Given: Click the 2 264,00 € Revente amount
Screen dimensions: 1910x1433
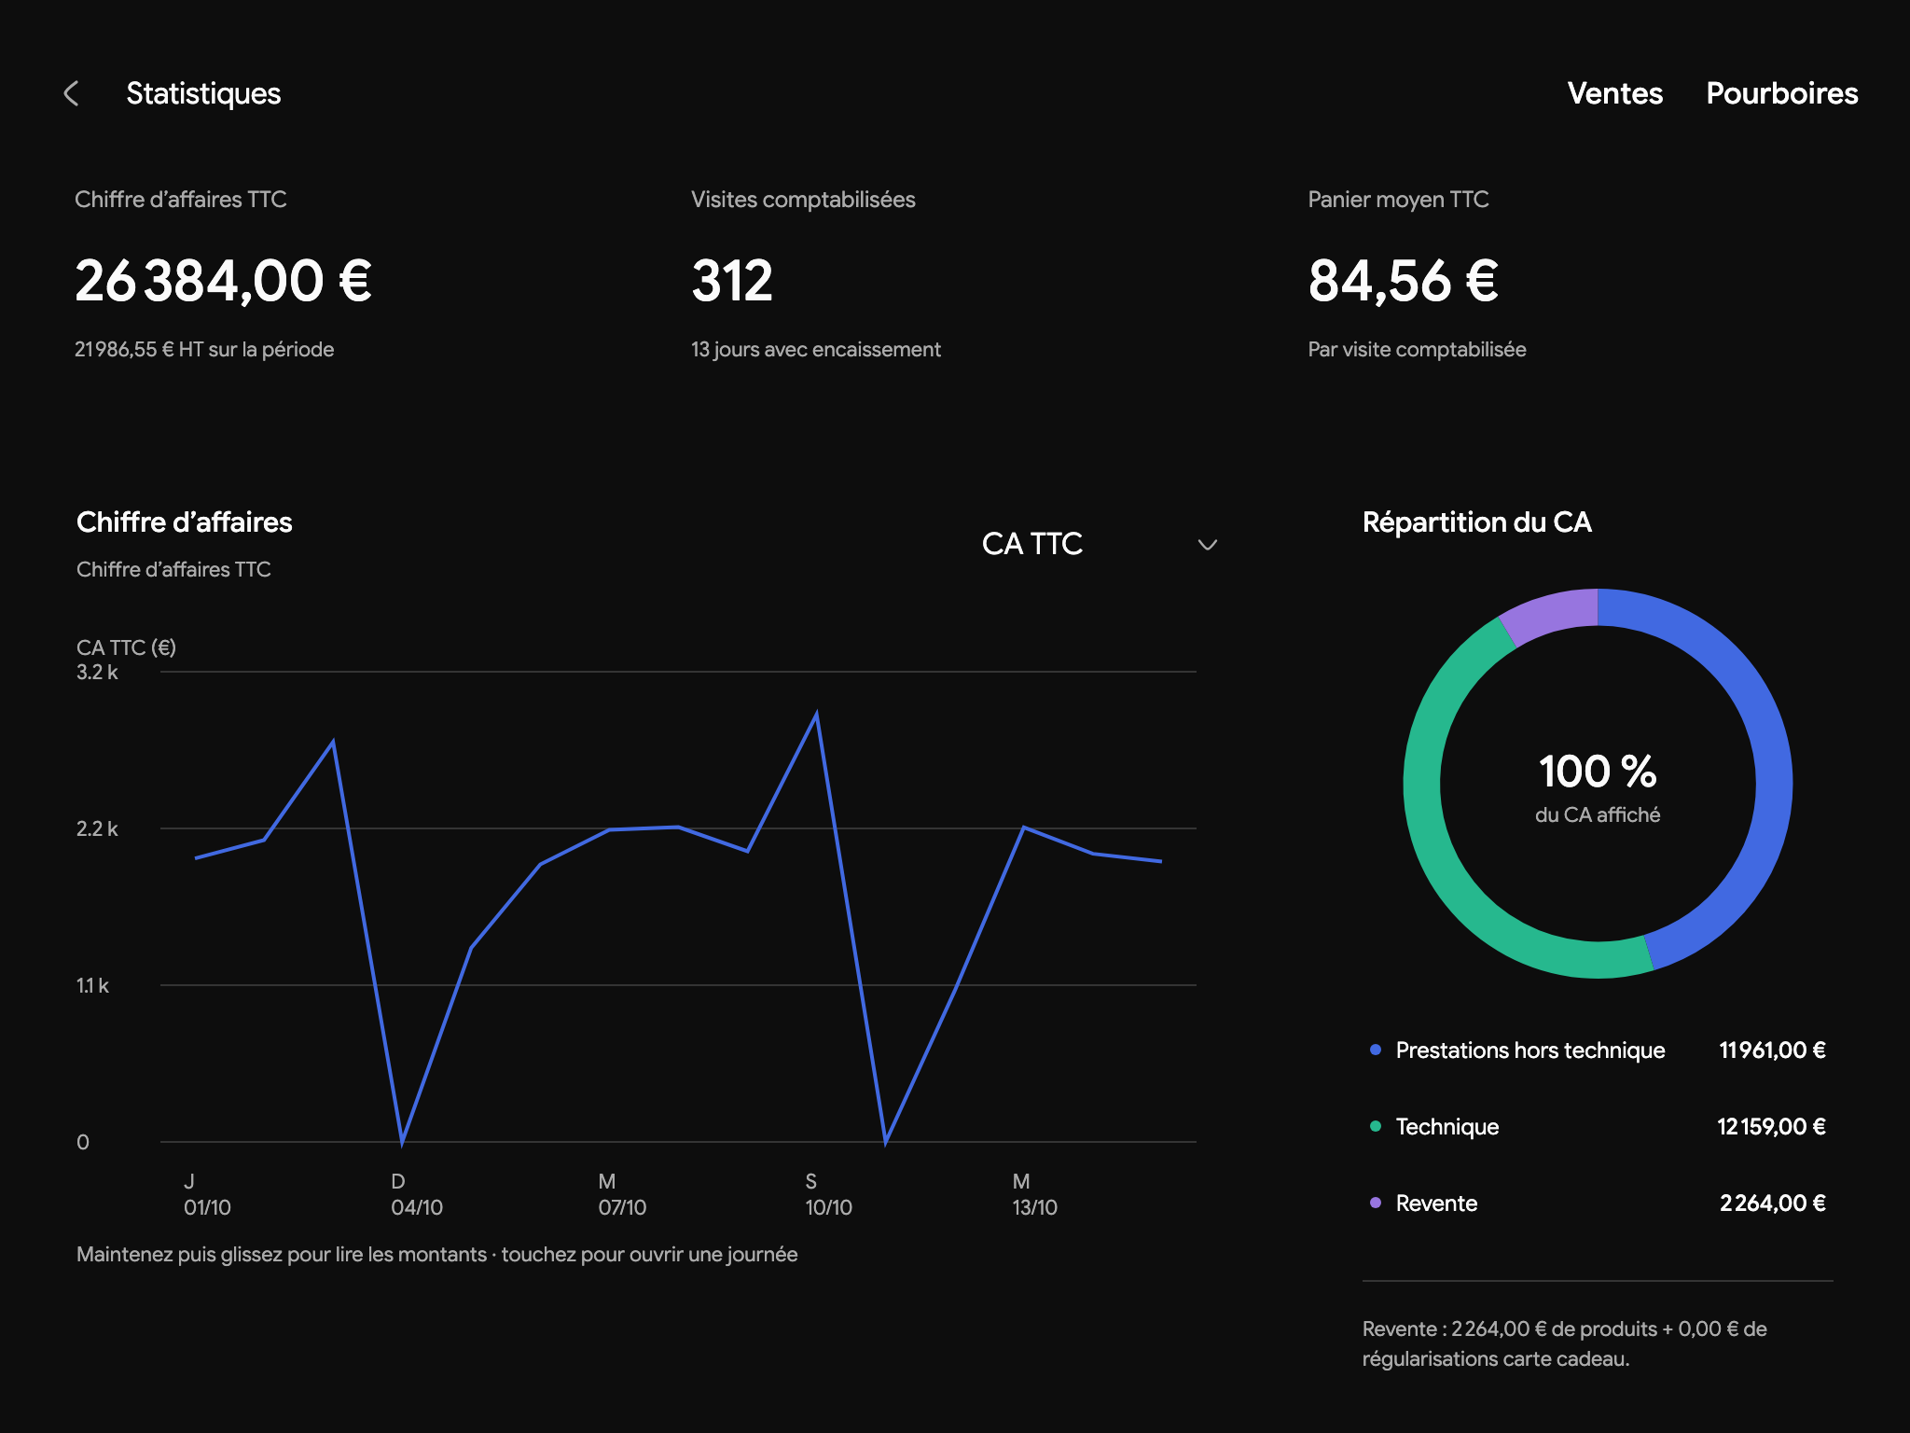Looking at the screenshot, I should coord(1772,1203).
